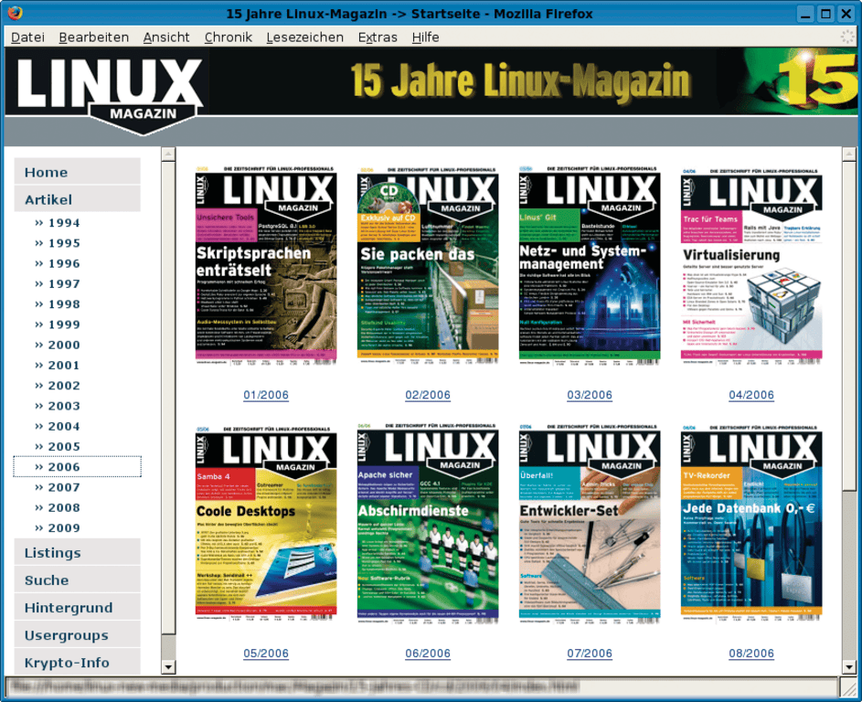The image size is (862, 702).
Task: Click the main page scrollbar thumb
Action: [x=849, y=324]
